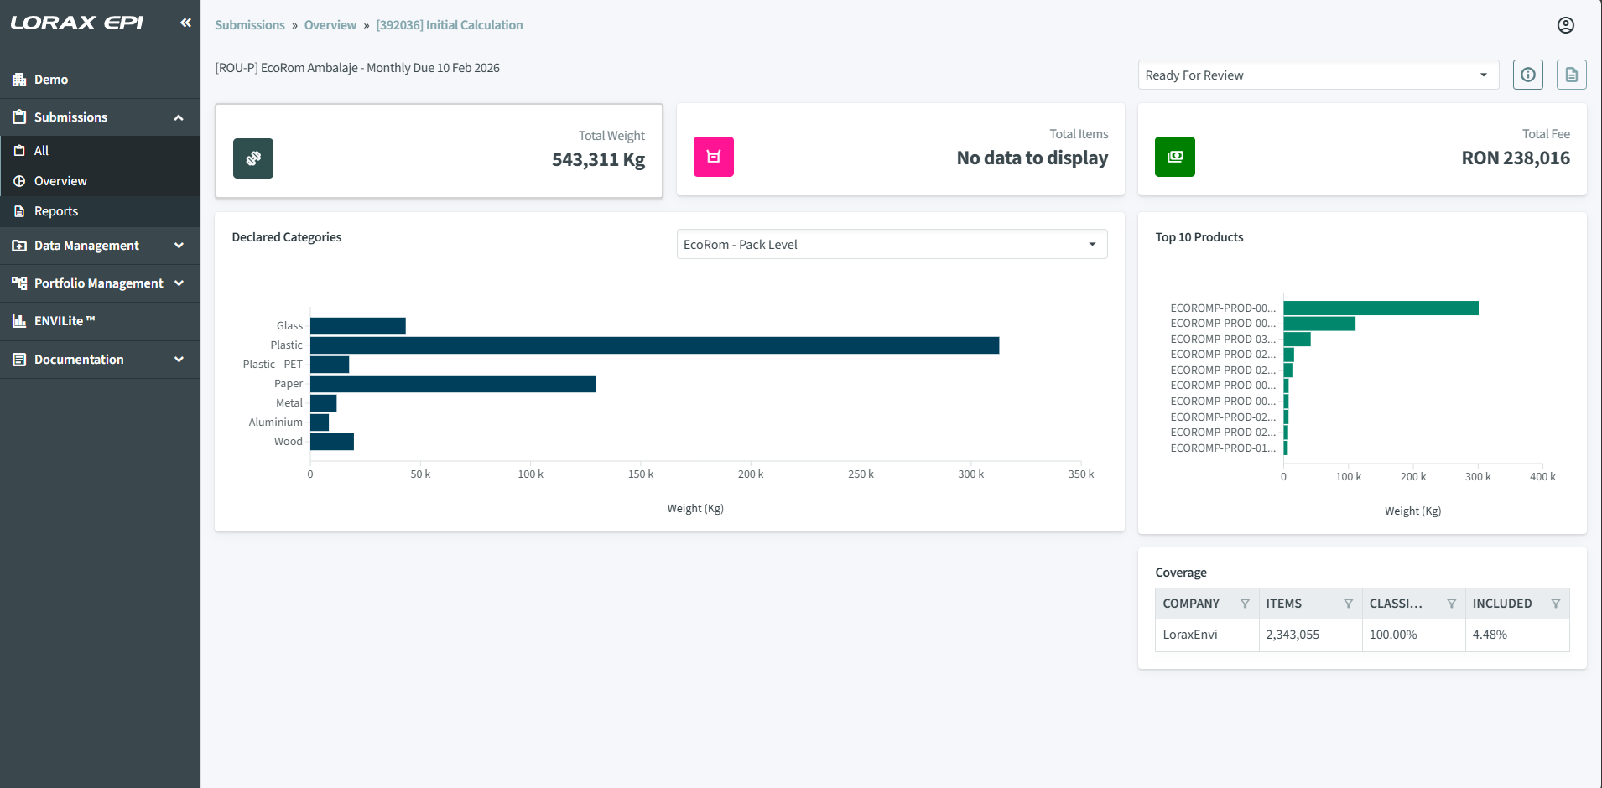Collapse the sidebar with double-chevron icon
The height and width of the screenshot is (788, 1602).
(x=185, y=23)
